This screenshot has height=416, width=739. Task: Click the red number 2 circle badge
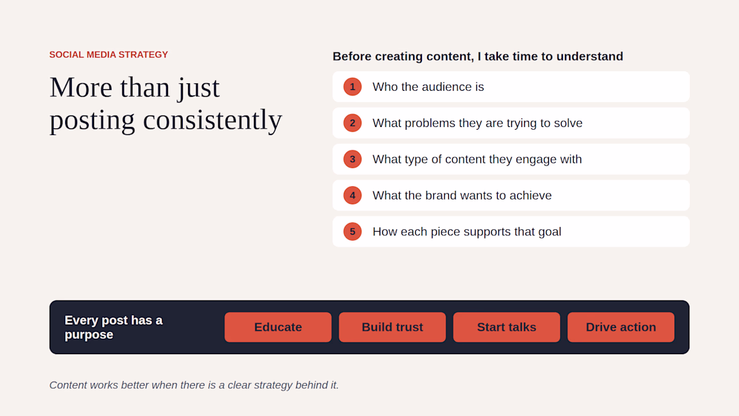tap(352, 123)
